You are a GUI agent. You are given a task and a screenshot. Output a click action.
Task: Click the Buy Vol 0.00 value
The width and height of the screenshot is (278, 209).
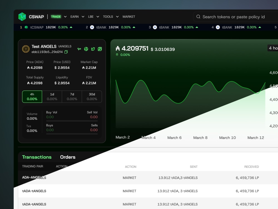[50, 117]
